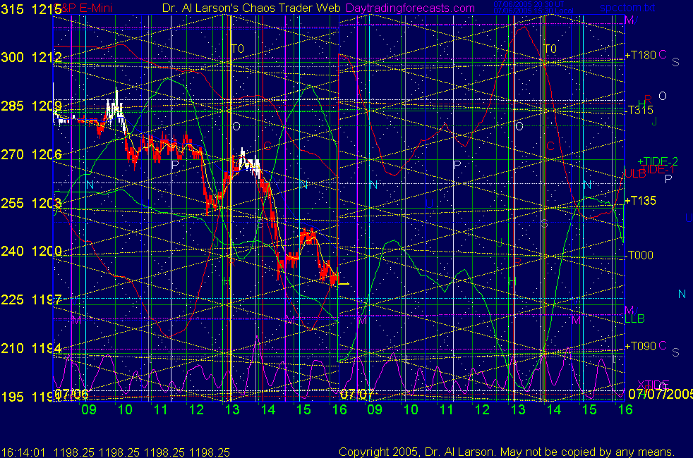
Task: Select the "270 1206" price axis label
Action: 31,154
